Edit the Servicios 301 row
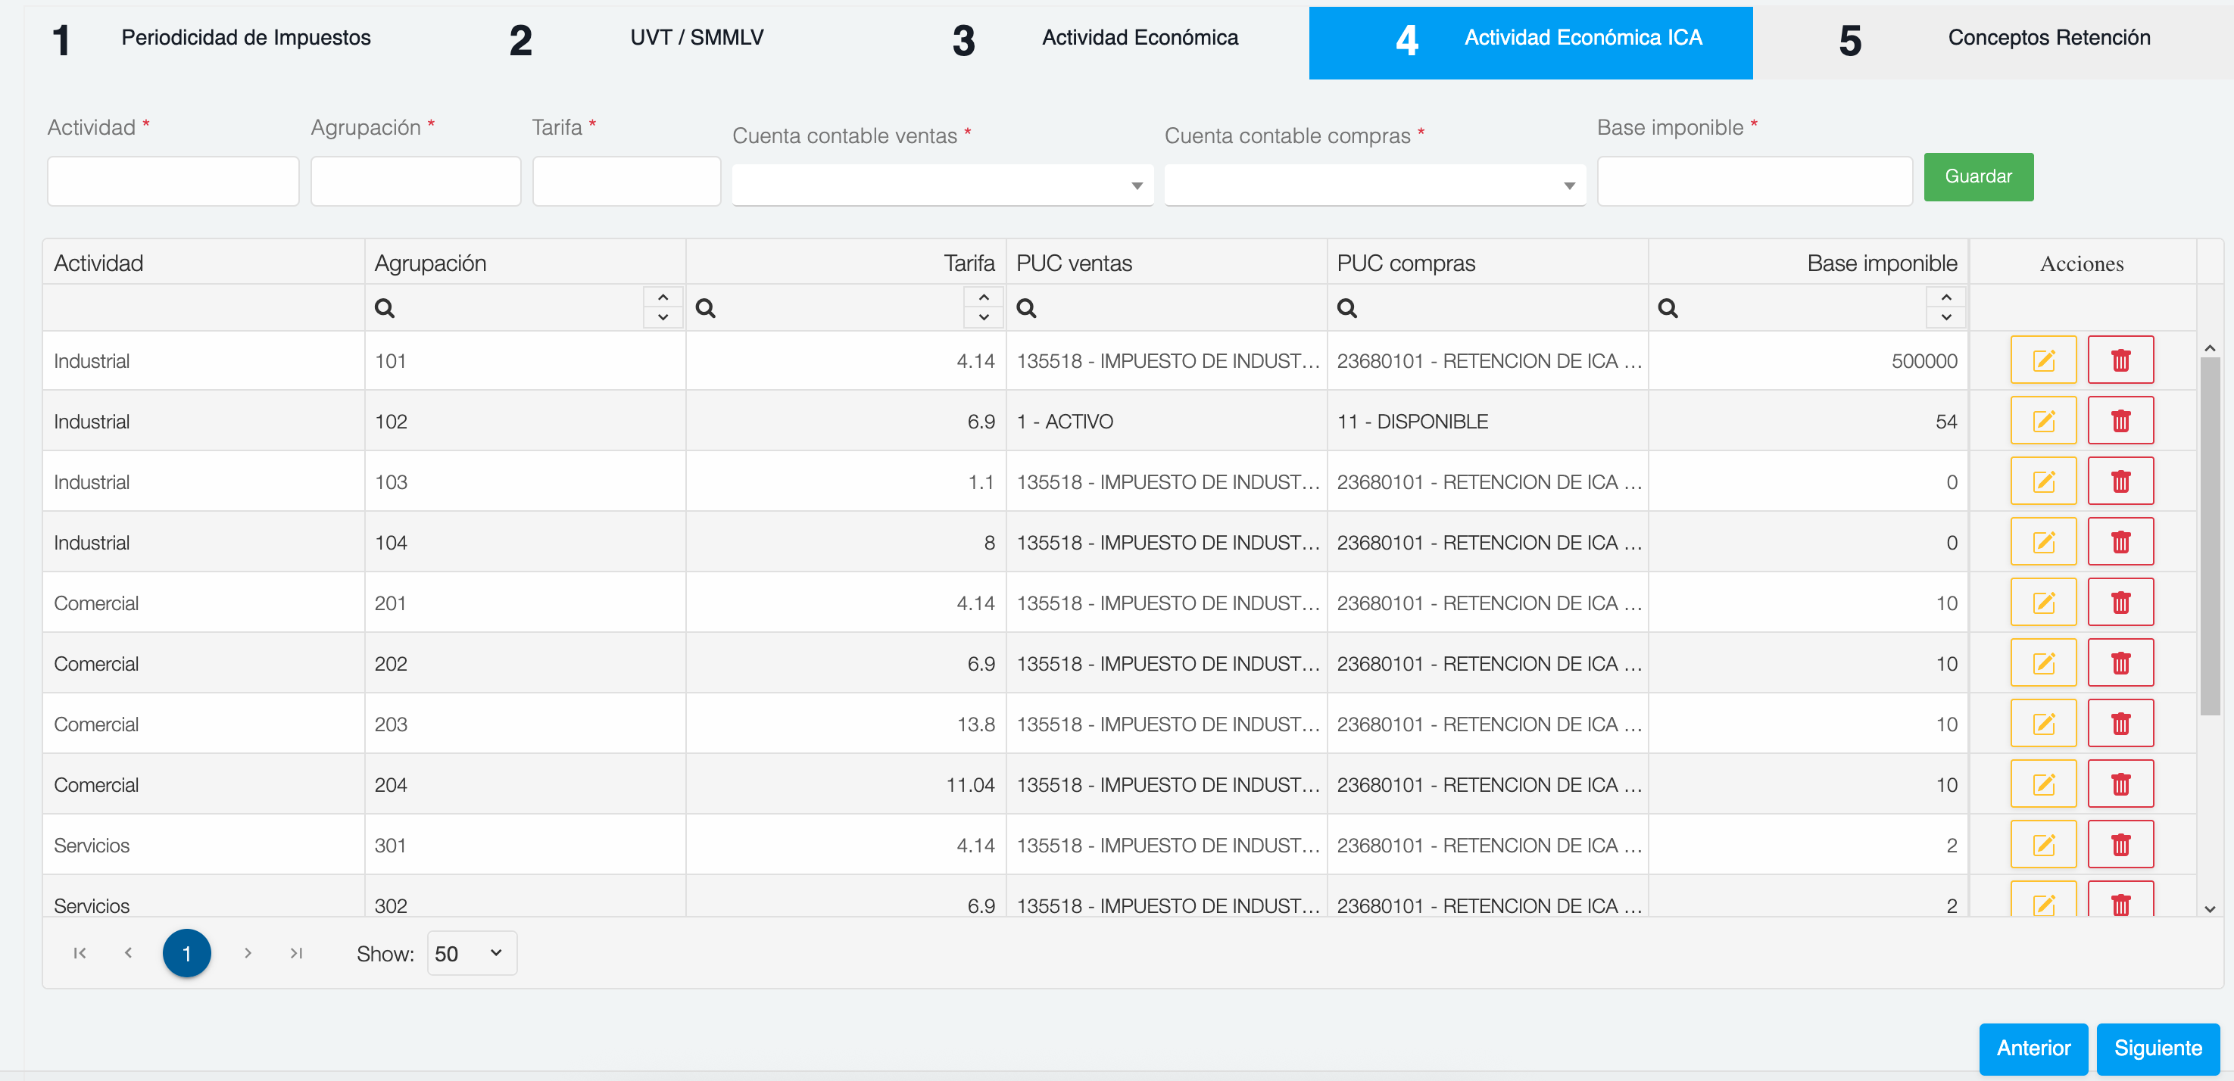The width and height of the screenshot is (2234, 1081). (x=2043, y=844)
